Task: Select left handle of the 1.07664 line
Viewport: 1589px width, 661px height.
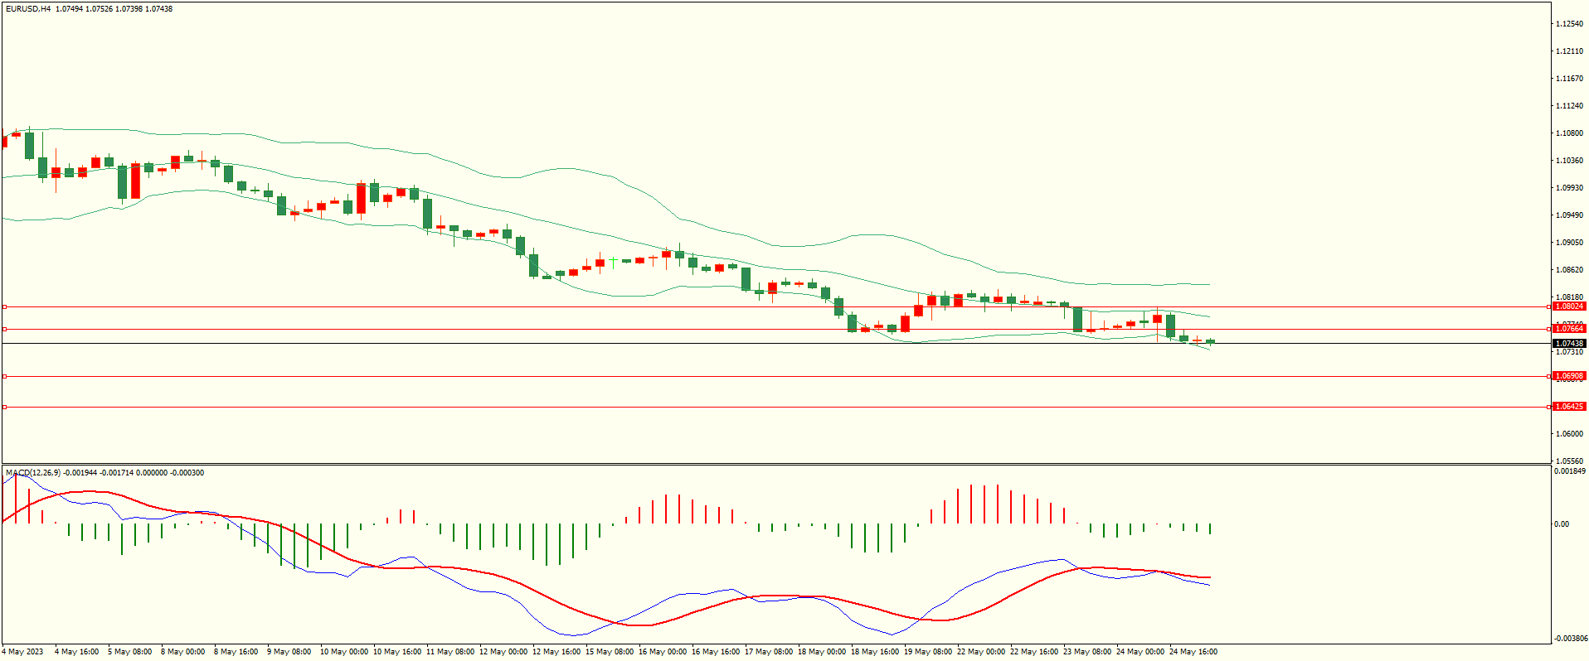Action: pos(4,329)
